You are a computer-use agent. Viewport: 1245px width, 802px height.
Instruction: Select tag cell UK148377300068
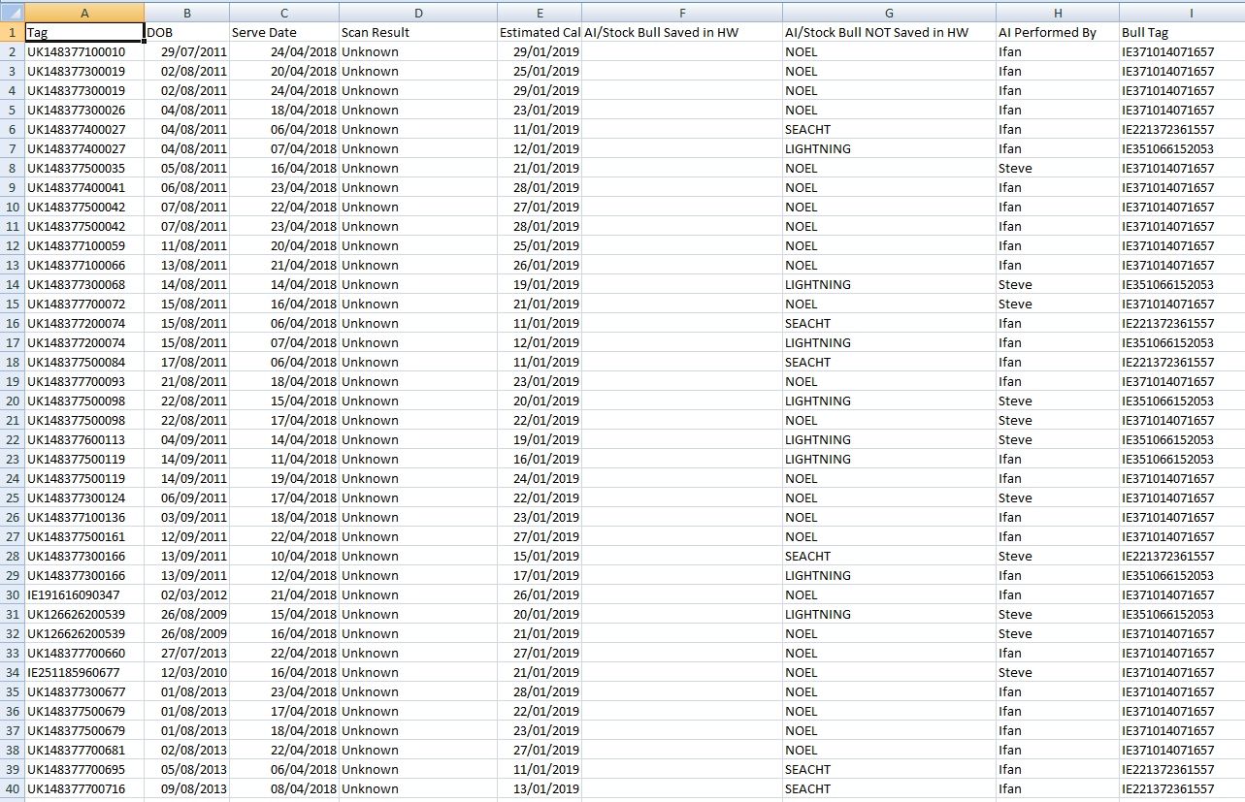pos(85,284)
